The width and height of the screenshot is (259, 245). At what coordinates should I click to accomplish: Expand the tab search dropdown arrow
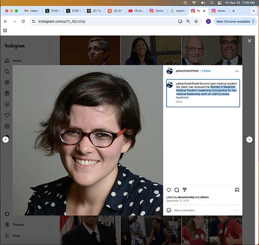254,11
